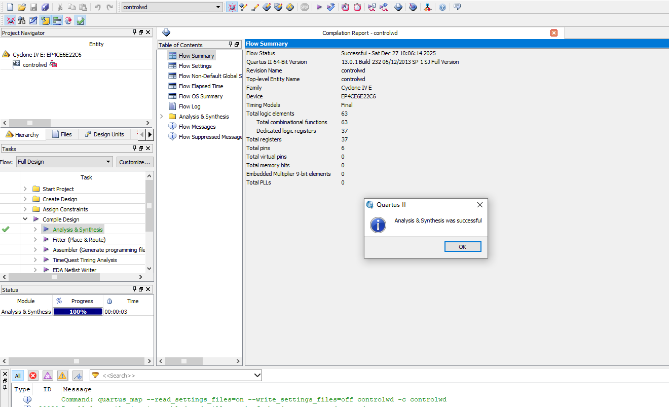Switch to the Hierarchy tab
The image size is (669, 407).
23,134
